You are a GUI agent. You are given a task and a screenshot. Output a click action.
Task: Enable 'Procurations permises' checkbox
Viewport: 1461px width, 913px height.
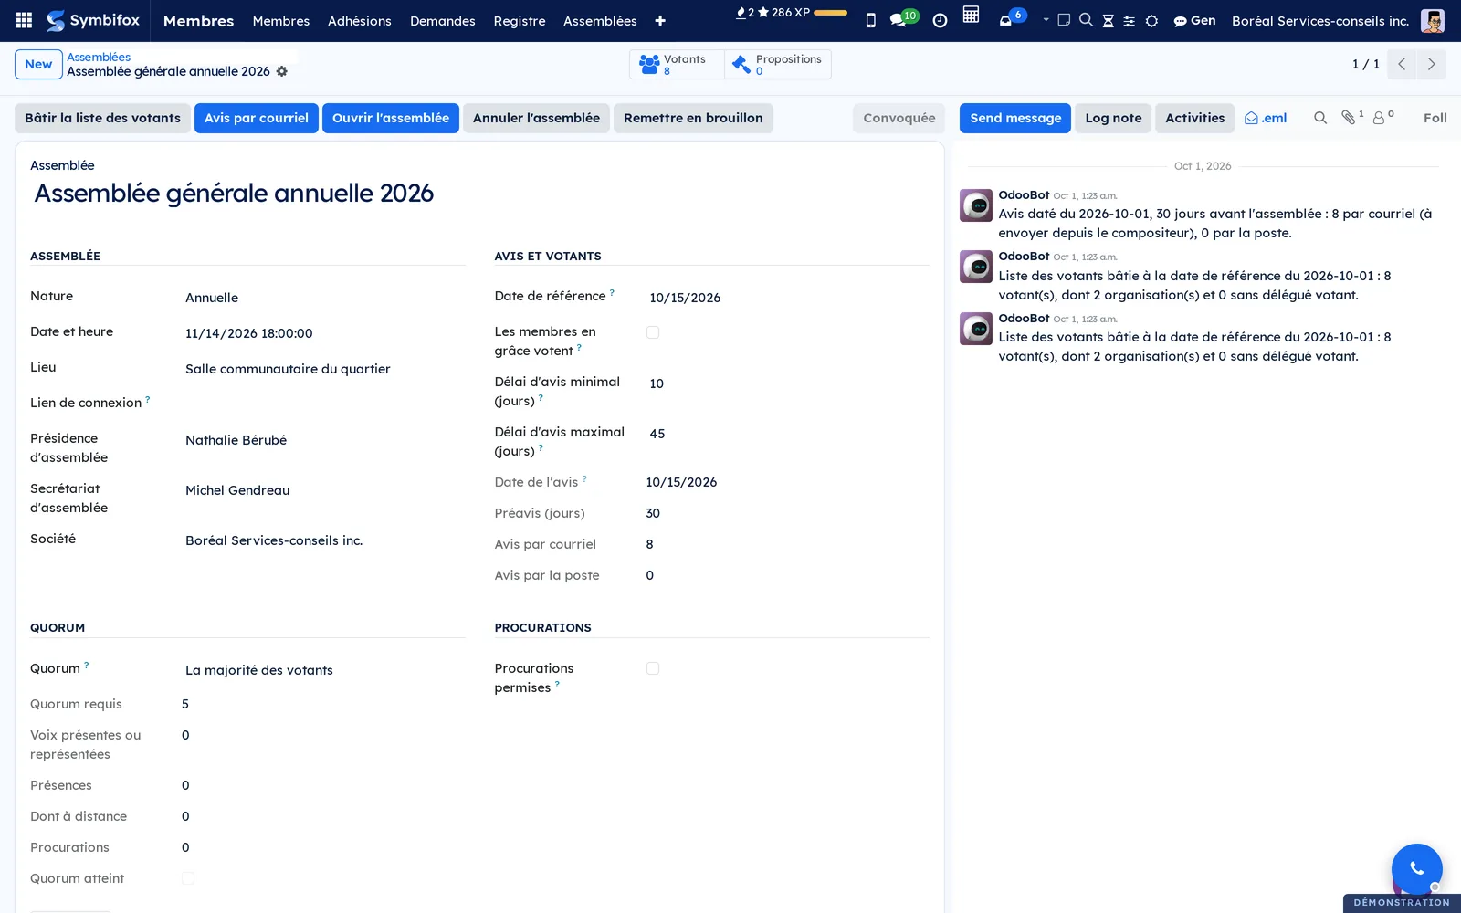click(653, 668)
